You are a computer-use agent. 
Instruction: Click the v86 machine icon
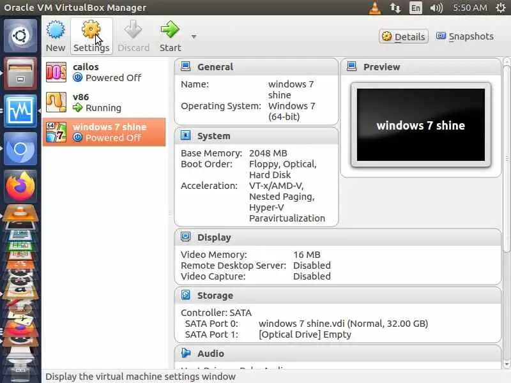[56, 102]
